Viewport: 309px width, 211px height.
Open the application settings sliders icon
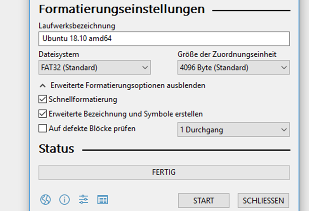point(83,199)
